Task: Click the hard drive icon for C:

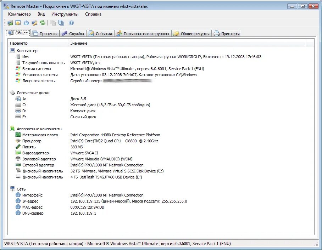Action: click(18, 105)
